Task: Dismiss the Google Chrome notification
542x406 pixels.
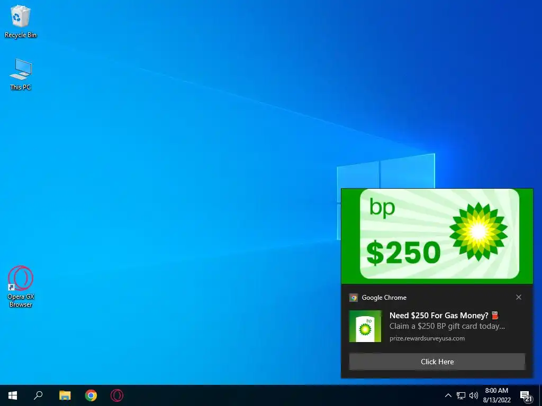Action: pyautogui.click(x=519, y=297)
